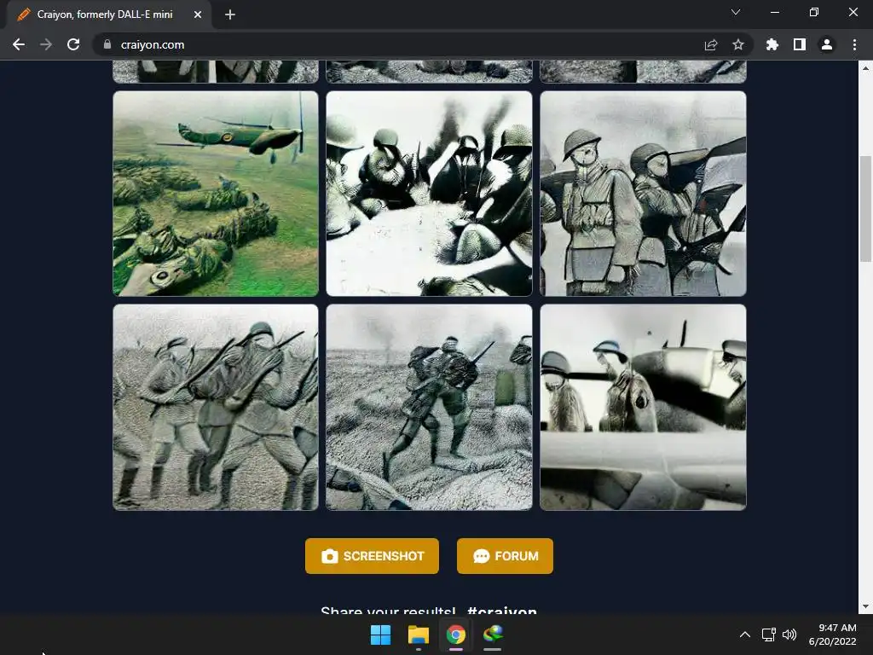The height and width of the screenshot is (655, 873).
Task: Open Chrome's three-dot menu
Action: pos(854,44)
